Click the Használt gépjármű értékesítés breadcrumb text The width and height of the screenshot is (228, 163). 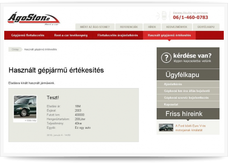tap(41, 50)
